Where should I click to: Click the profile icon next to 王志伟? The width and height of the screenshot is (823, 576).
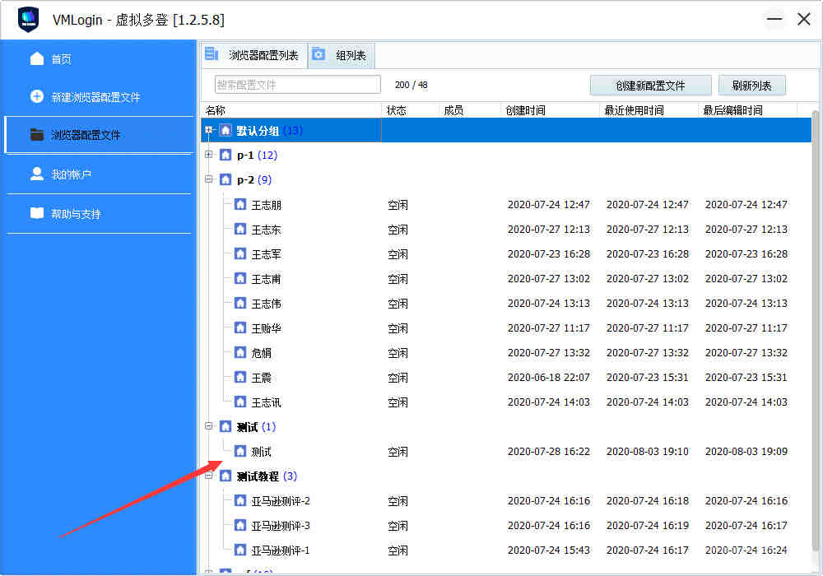coord(239,303)
